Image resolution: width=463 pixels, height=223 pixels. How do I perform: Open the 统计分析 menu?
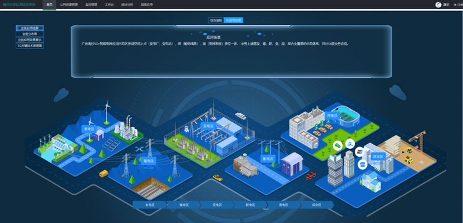pos(127,5)
